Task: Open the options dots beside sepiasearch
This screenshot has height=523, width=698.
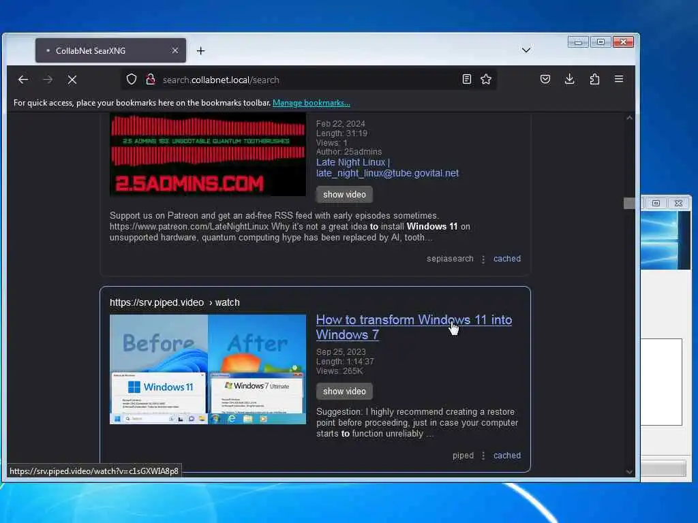Action: point(483,259)
